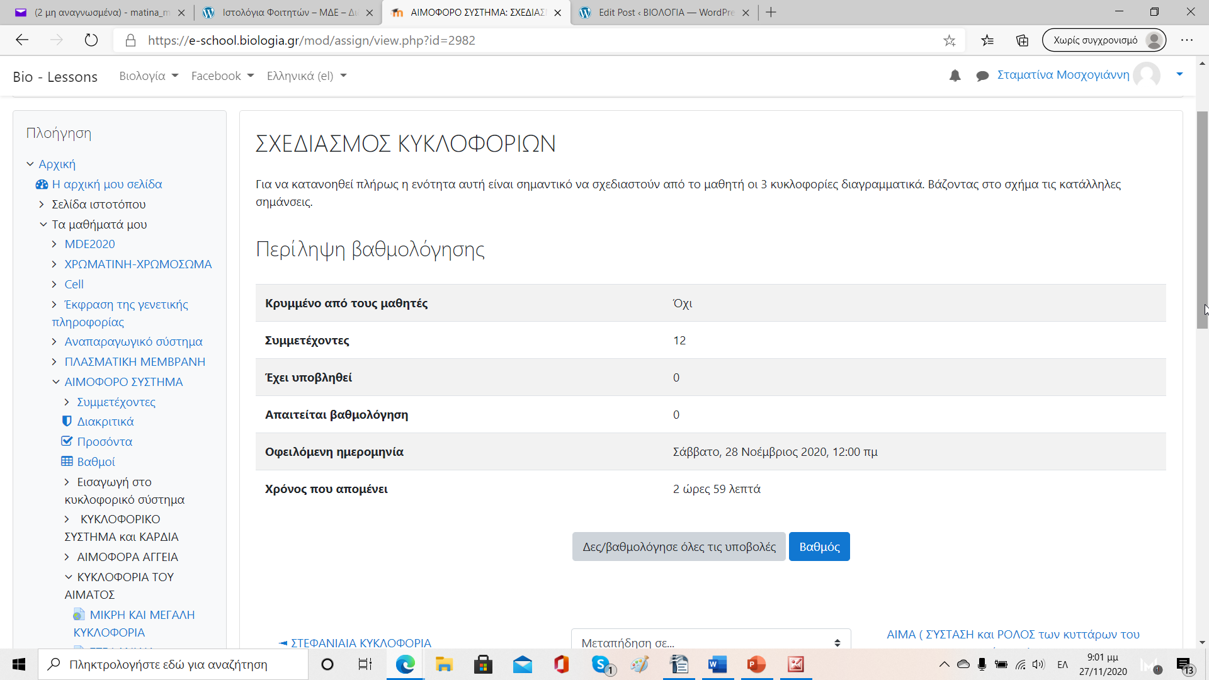Switch to Edit Post WordPress tab
1209x680 pixels.
click(x=664, y=13)
